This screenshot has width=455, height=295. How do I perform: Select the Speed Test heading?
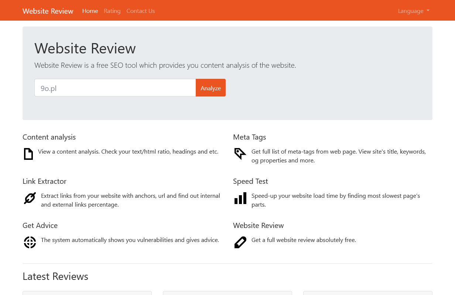click(x=250, y=181)
